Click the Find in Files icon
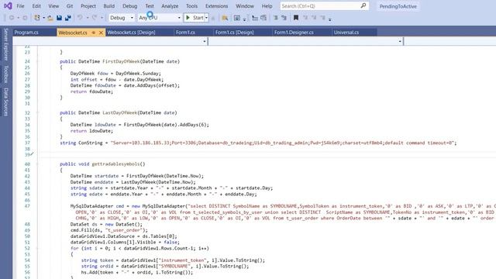Viewport: 496px width, 279px height. coord(225,18)
